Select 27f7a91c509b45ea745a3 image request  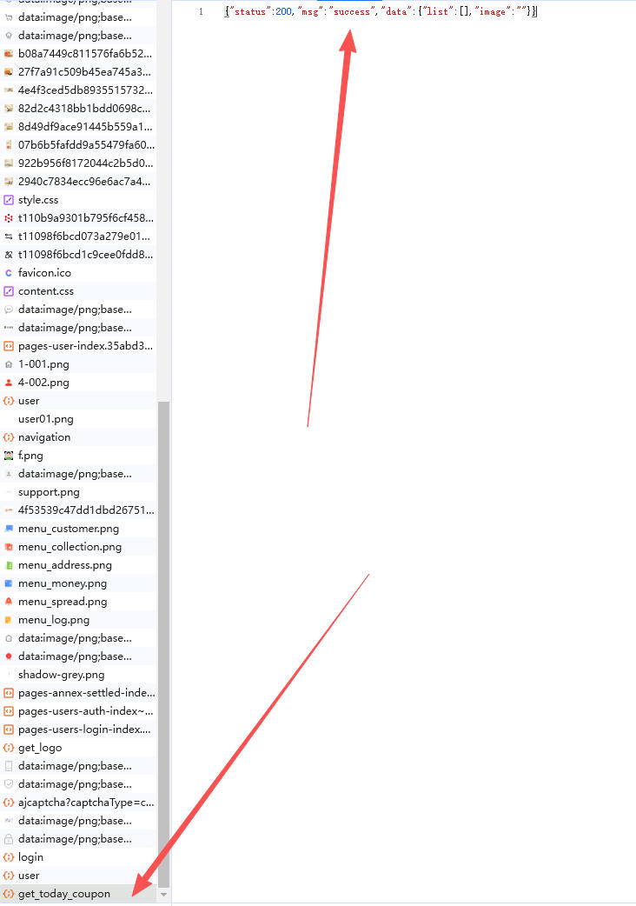[x=78, y=71]
